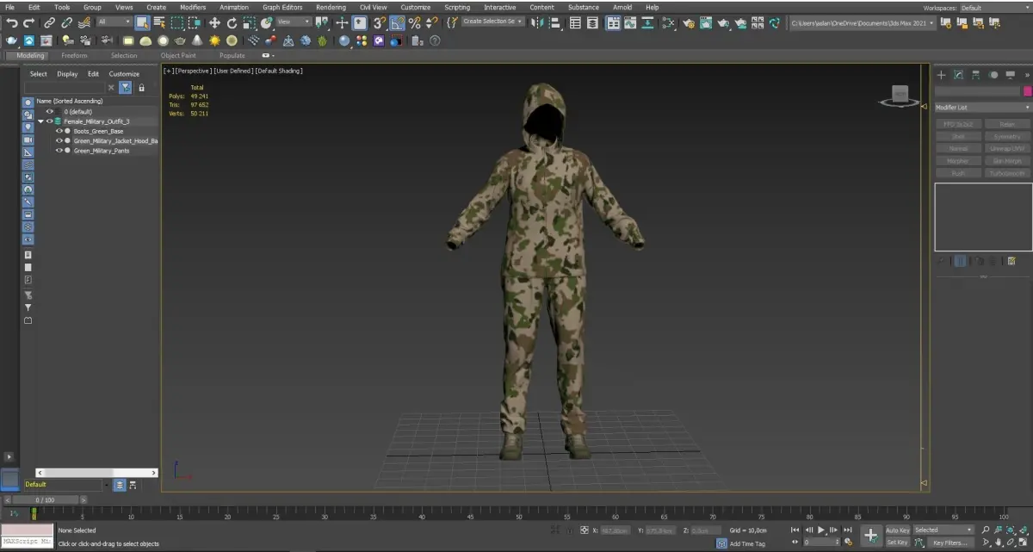1033x552 pixels.
Task: Click the Undo arrow icon
Action: (12, 22)
